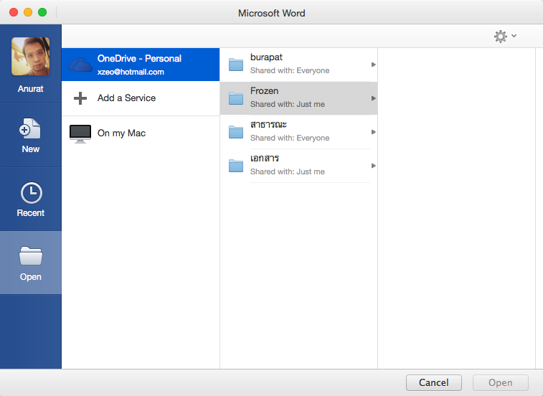Screen dimensions: 543x396
Task: Click the Open button at bottom right
Action: pos(501,382)
